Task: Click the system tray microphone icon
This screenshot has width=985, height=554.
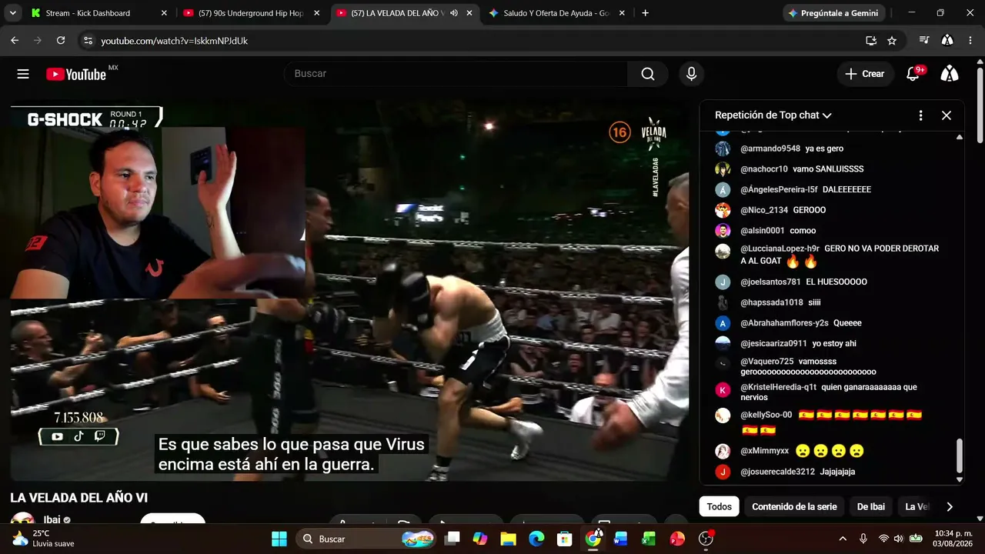Action: pyautogui.click(x=863, y=539)
